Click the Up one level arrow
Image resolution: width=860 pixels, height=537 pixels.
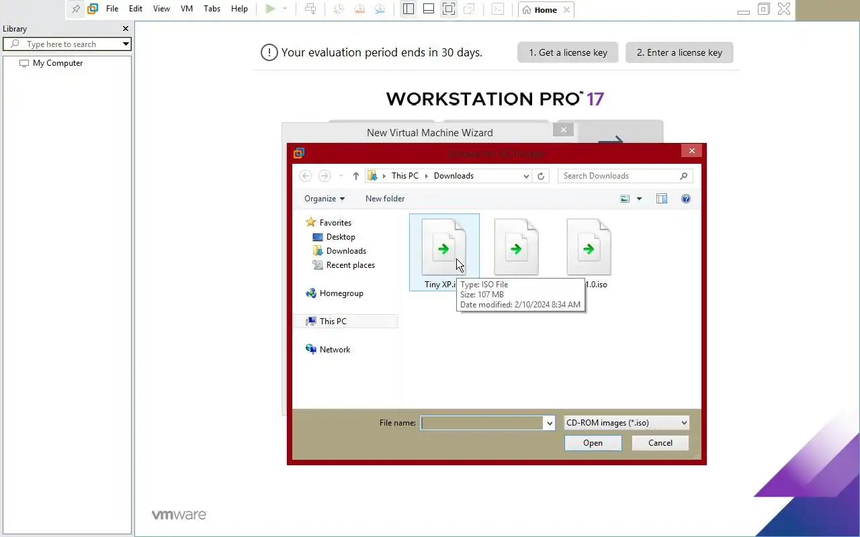pyautogui.click(x=356, y=176)
